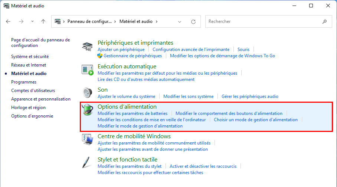Viewport: 337px width, 187px height.
Task: Open Horloge et région category
Action: [28, 108]
